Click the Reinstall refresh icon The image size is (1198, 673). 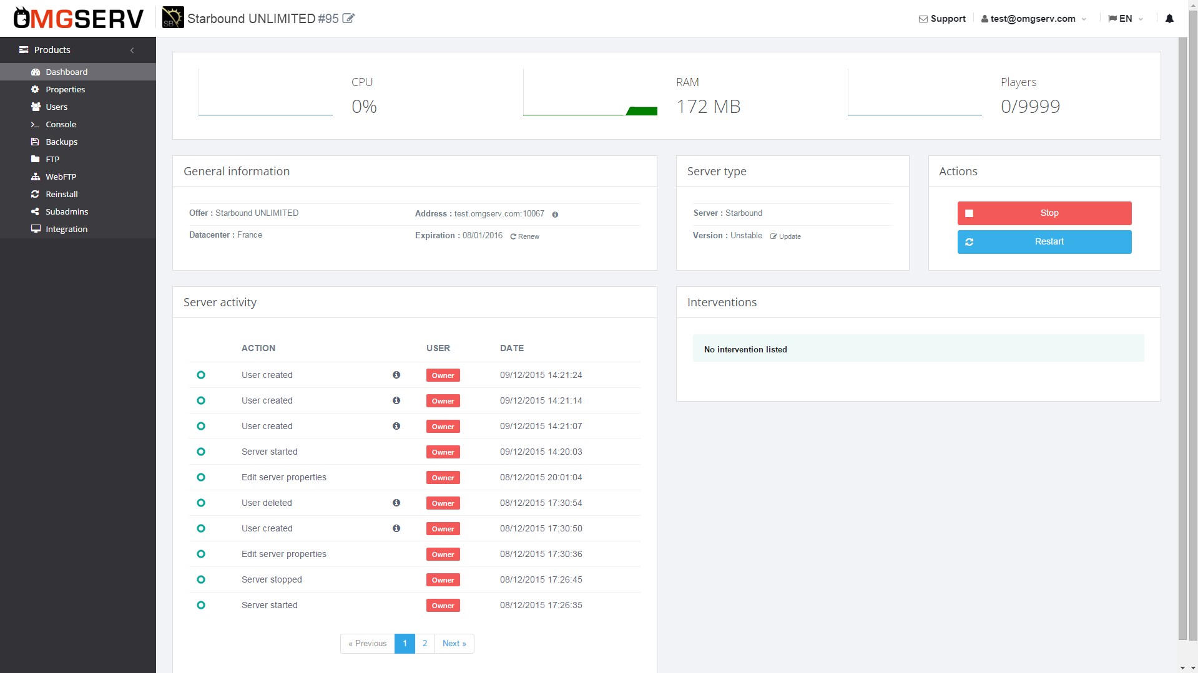[x=35, y=194]
